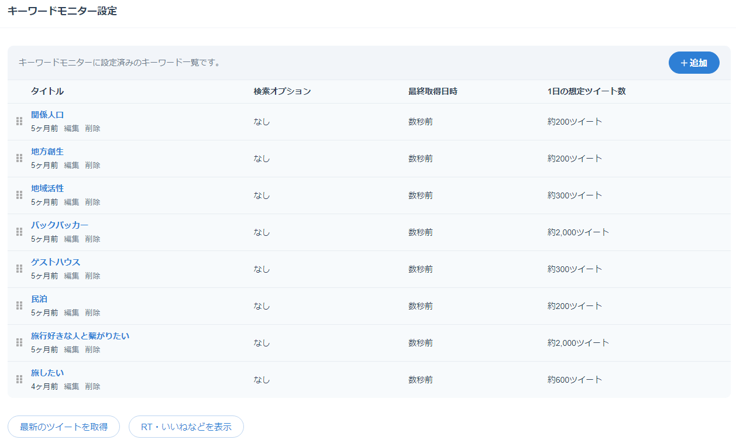Open the 関係人口 keyword title link
This screenshot has height=443, width=736.
point(47,115)
